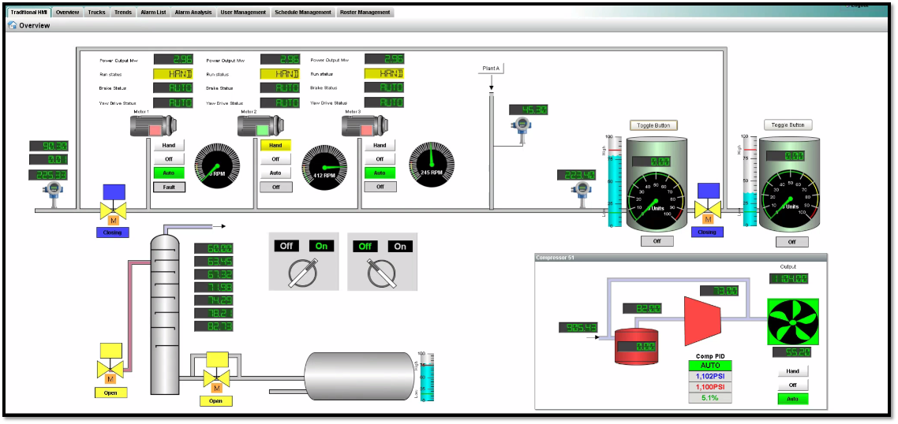Select green Auto for Motor 3
The width and height of the screenshot is (898, 424).
click(x=380, y=173)
